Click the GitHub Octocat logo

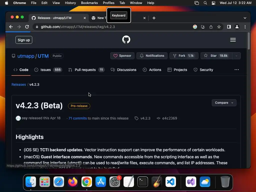click(126, 40)
